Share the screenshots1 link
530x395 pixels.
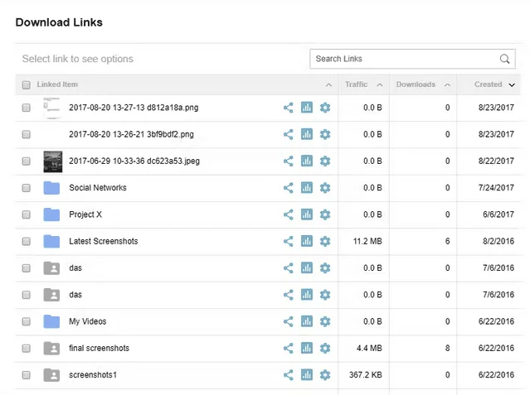click(x=289, y=375)
